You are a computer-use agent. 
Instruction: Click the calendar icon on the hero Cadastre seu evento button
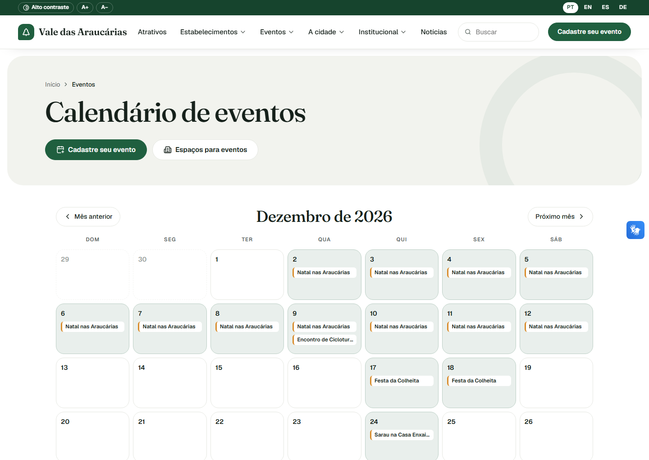point(60,150)
